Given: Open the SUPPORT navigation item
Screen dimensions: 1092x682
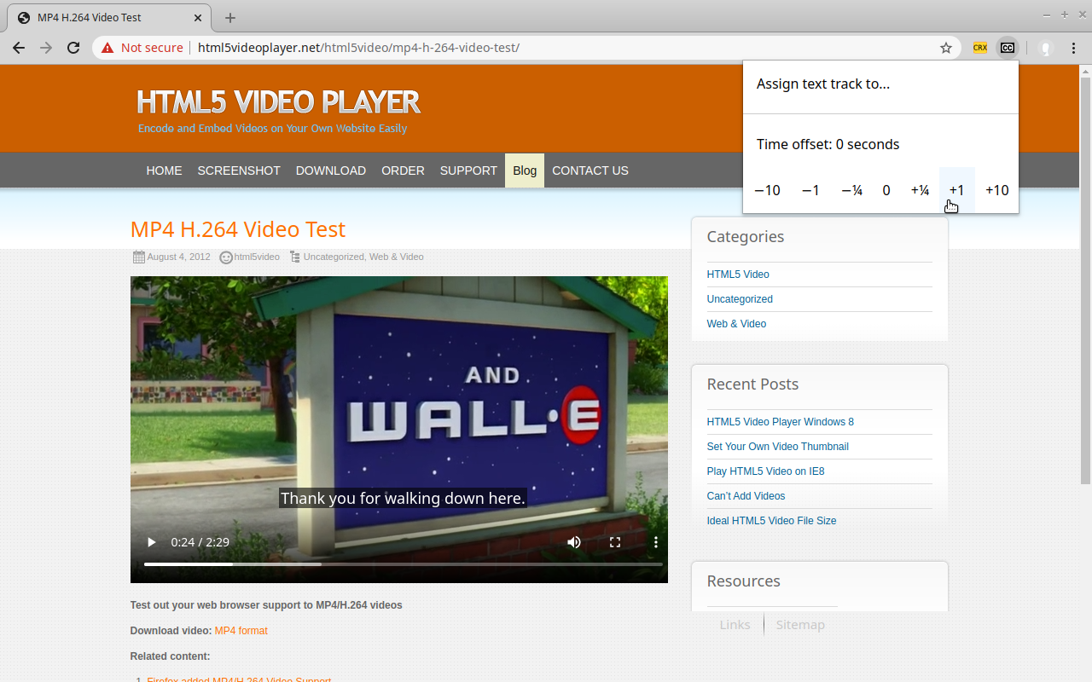Looking at the screenshot, I should point(468,170).
